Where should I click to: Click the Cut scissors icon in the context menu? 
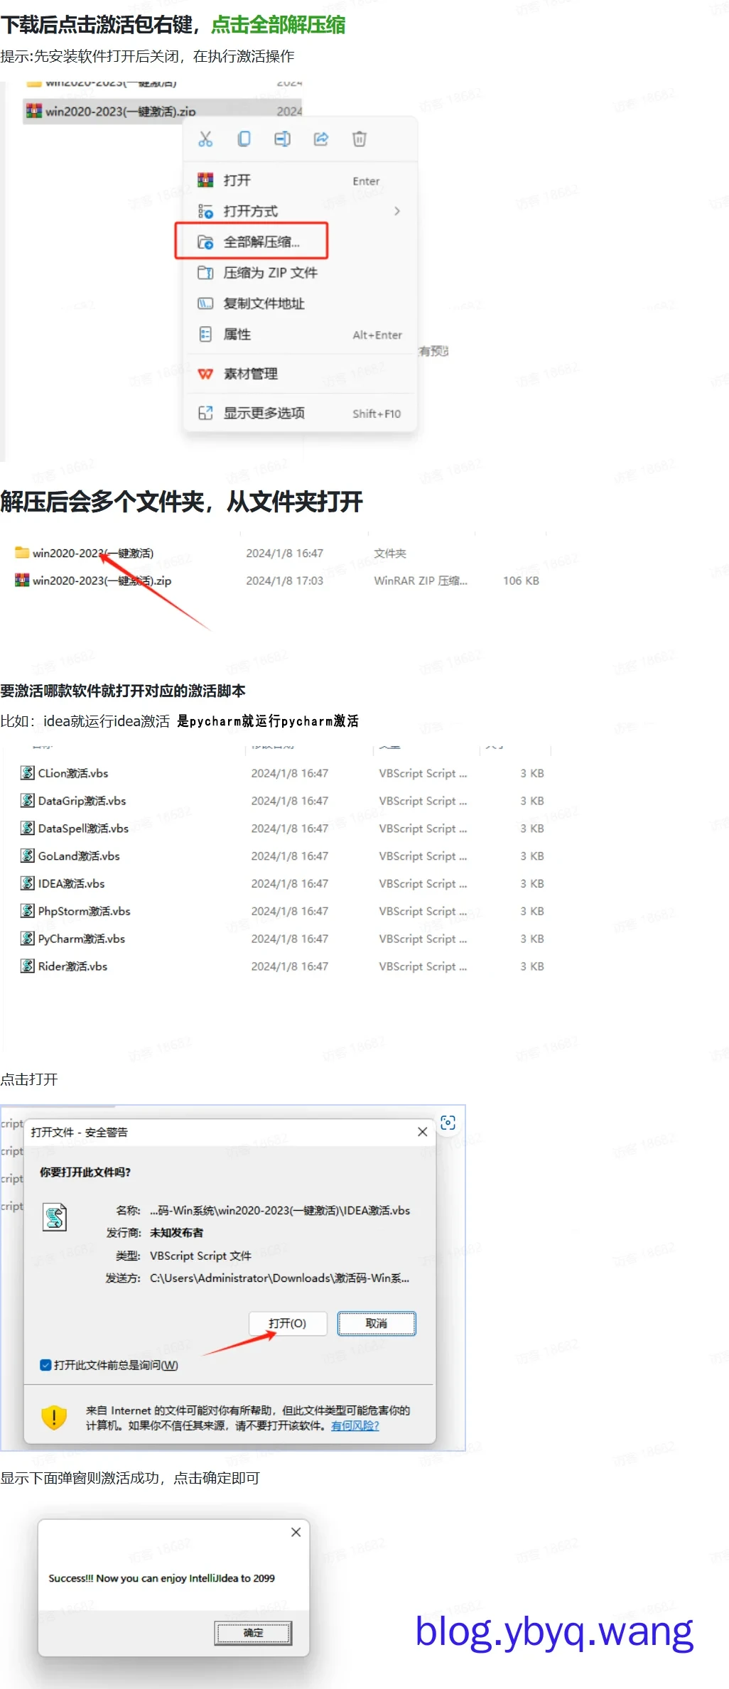pos(205,139)
